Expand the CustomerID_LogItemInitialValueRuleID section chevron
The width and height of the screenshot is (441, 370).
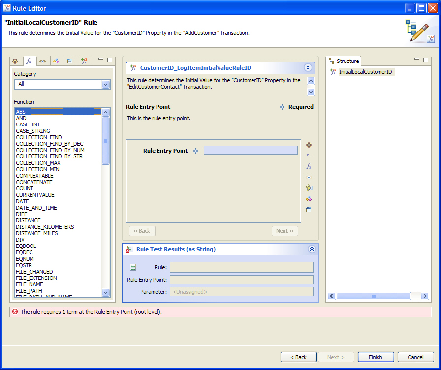click(x=308, y=68)
